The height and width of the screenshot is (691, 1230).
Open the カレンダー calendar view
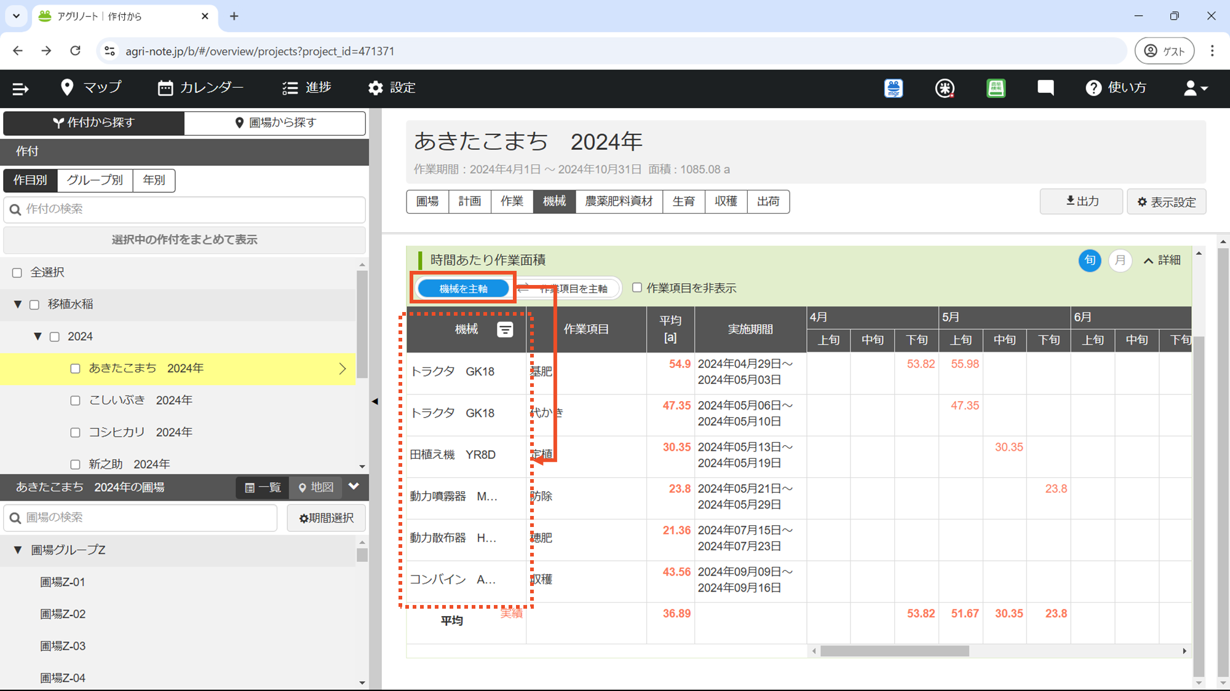[x=200, y=88]
